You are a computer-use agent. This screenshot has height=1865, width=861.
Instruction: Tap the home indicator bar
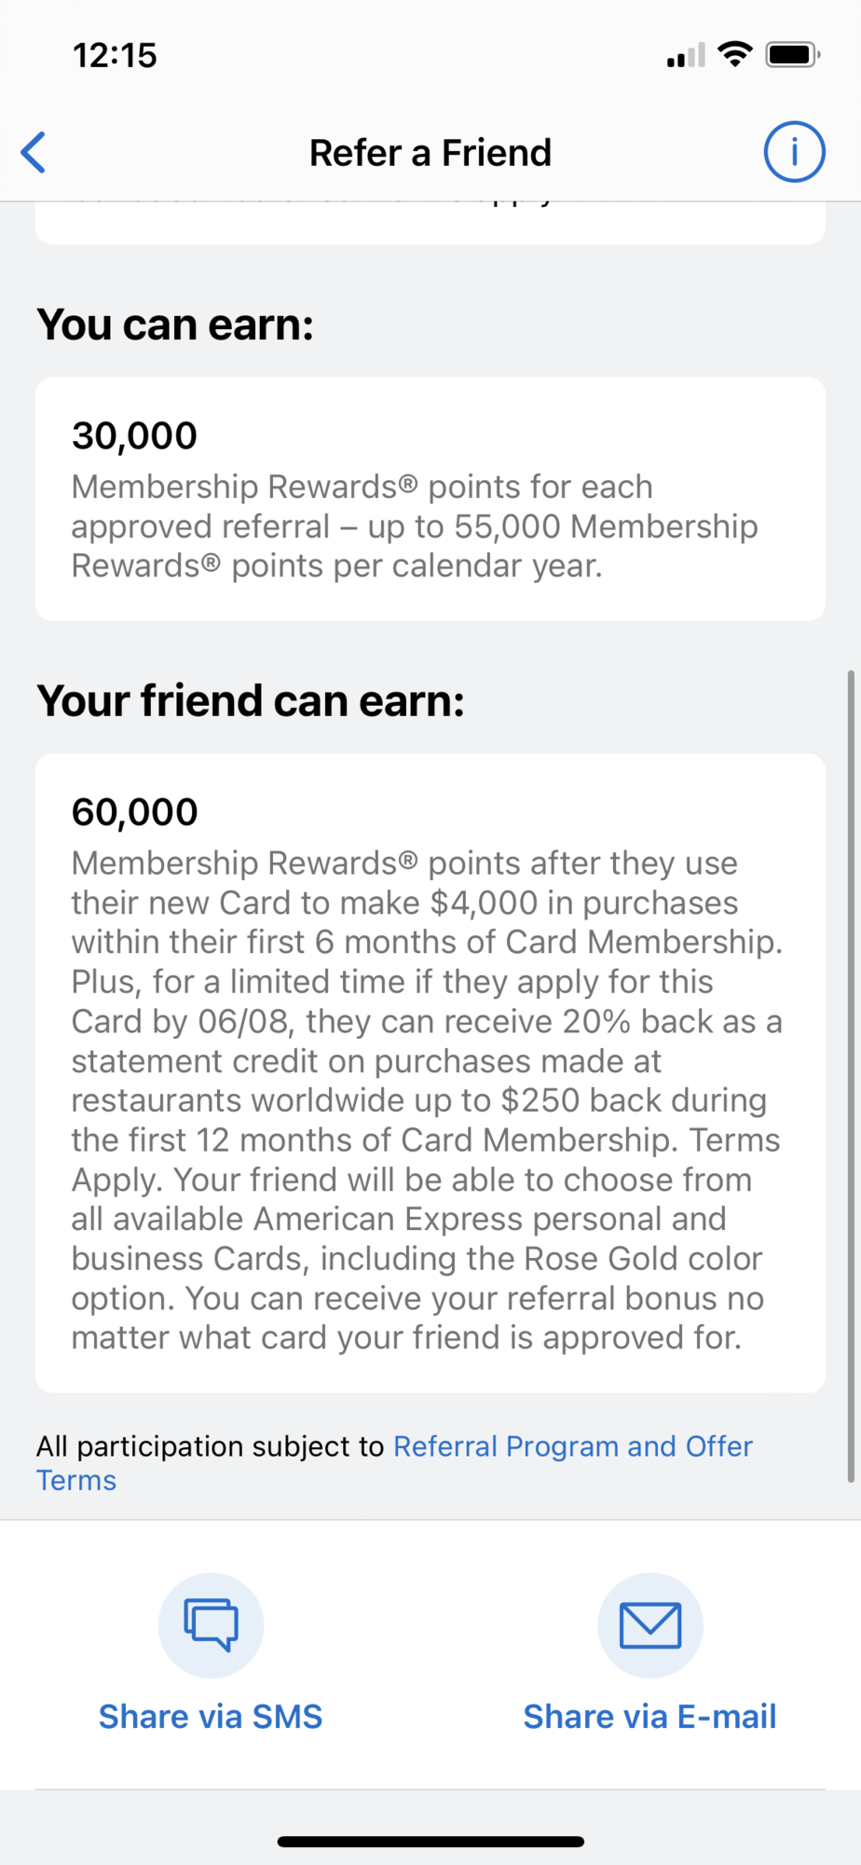click(430, 1842)
